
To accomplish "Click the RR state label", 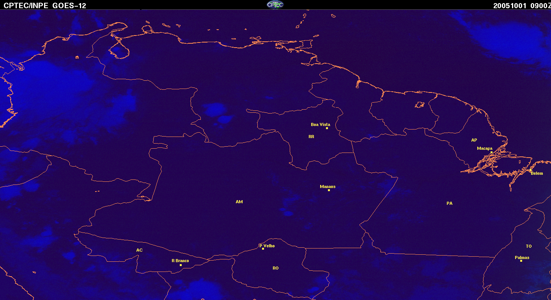I will pyautogui.click(x=311, y=137).
